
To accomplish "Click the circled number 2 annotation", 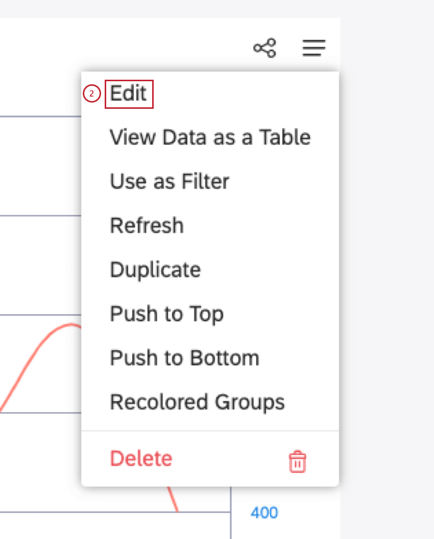I will point(91,93).
